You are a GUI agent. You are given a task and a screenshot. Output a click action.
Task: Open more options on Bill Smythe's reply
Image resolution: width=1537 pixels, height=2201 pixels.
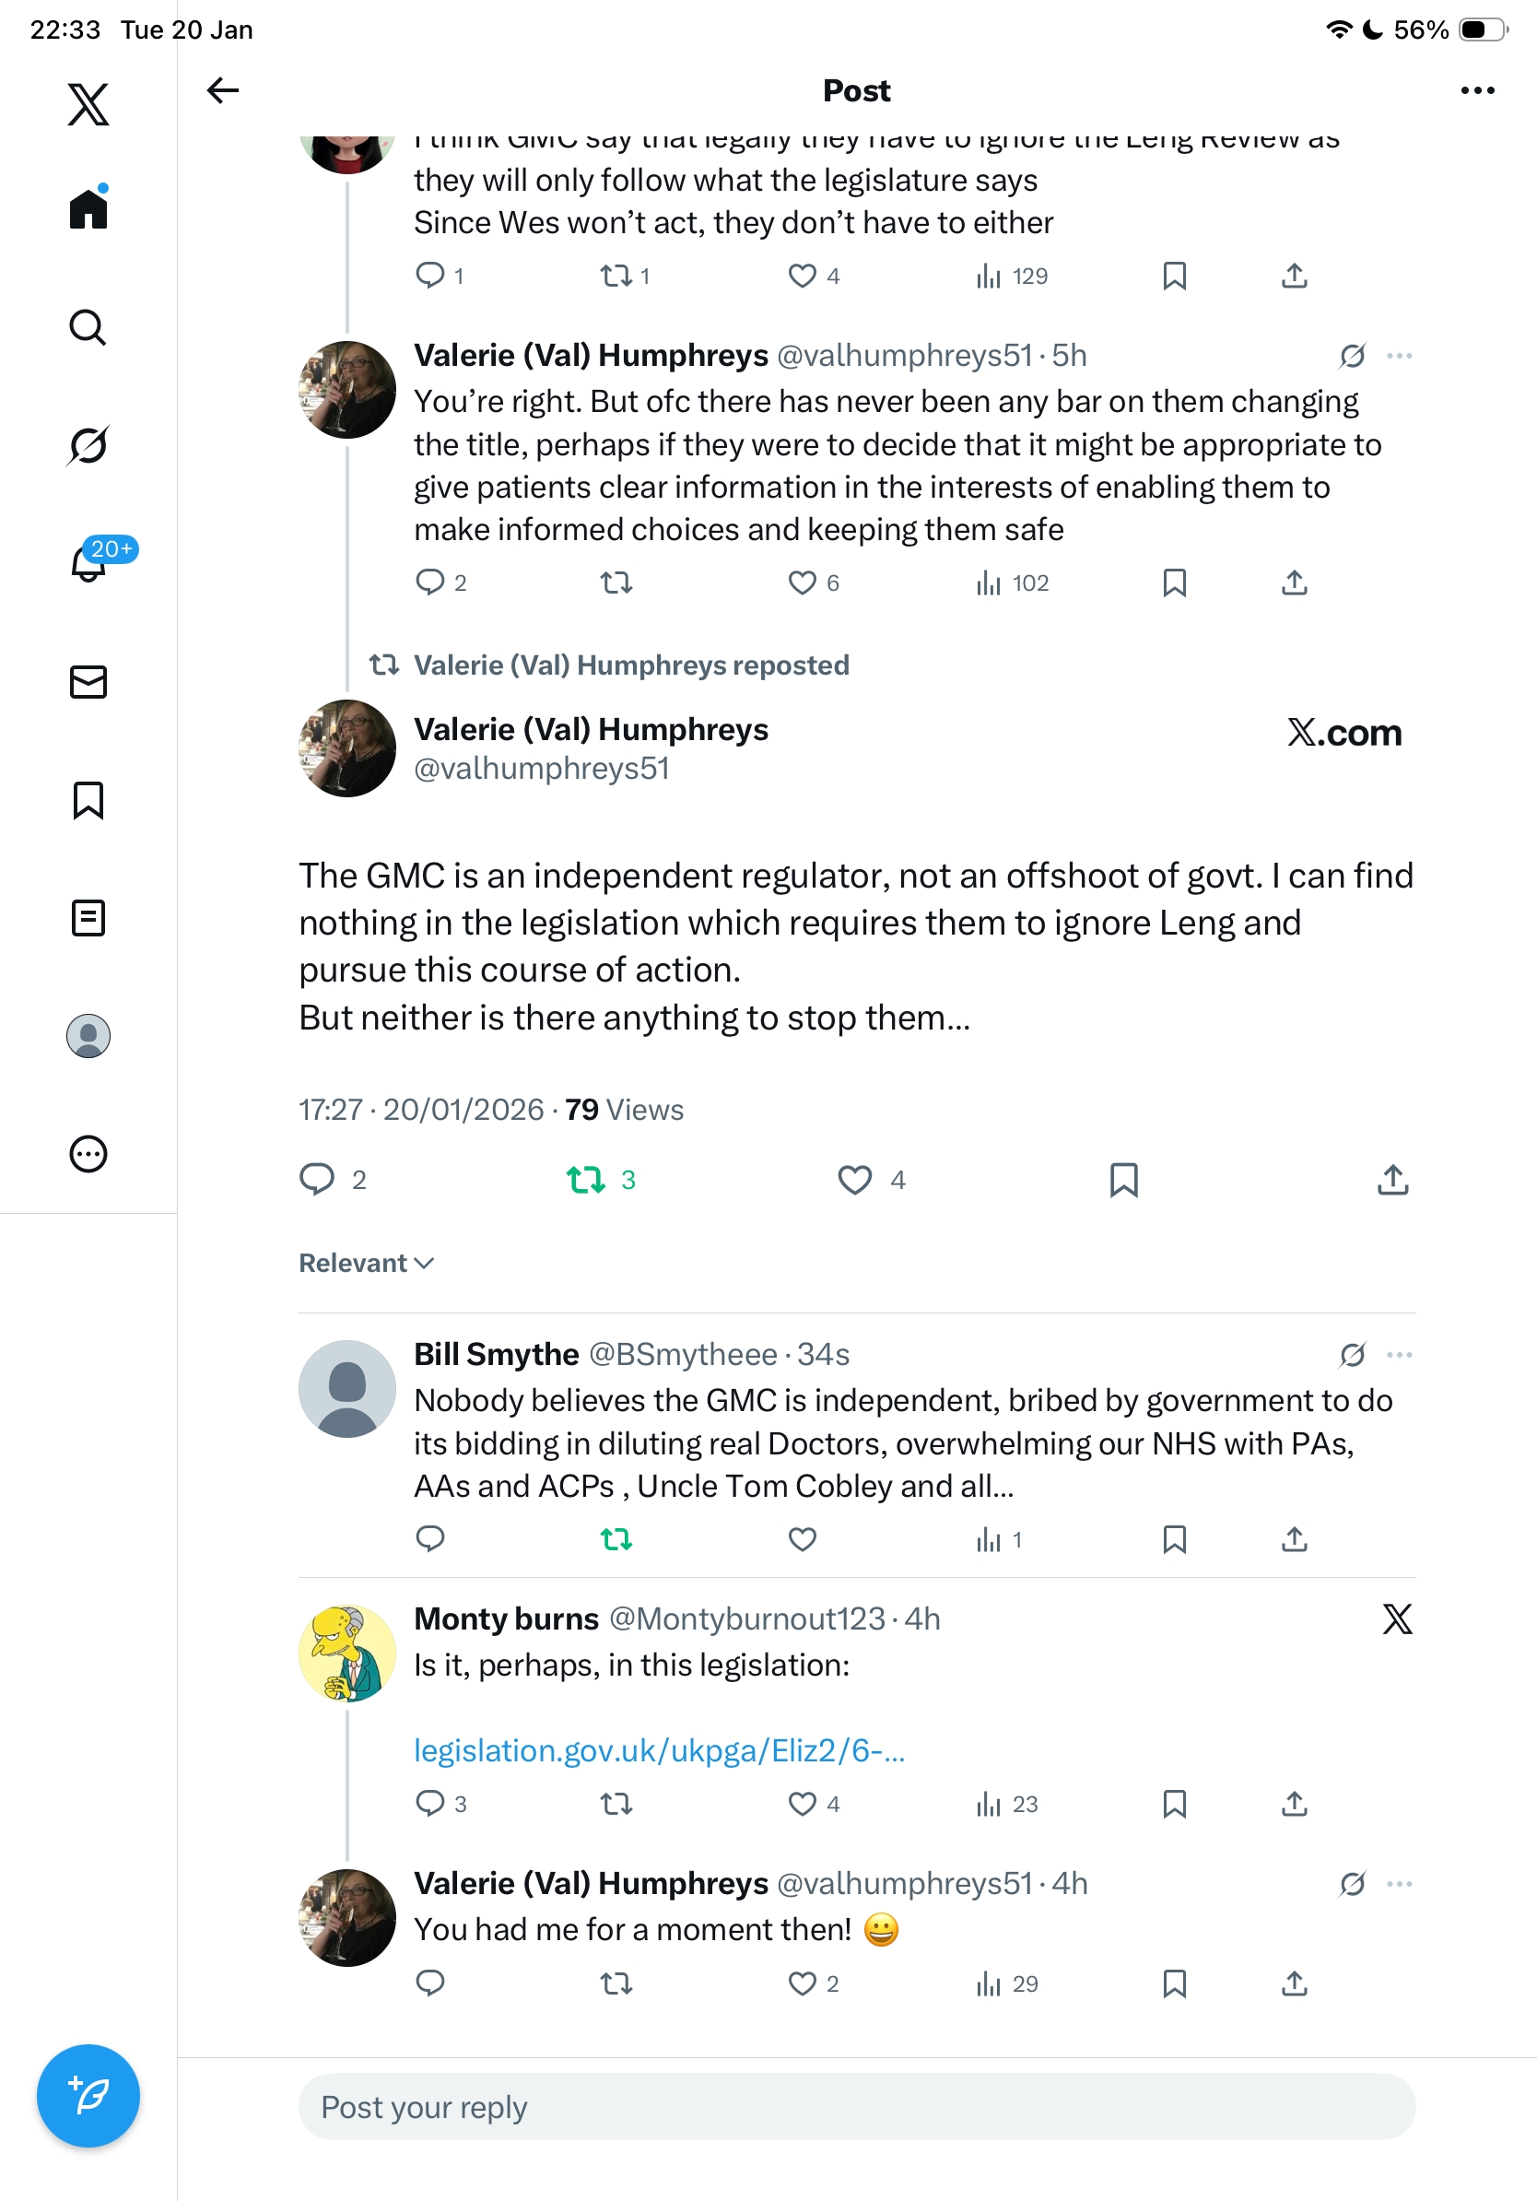point(1399,1355)
